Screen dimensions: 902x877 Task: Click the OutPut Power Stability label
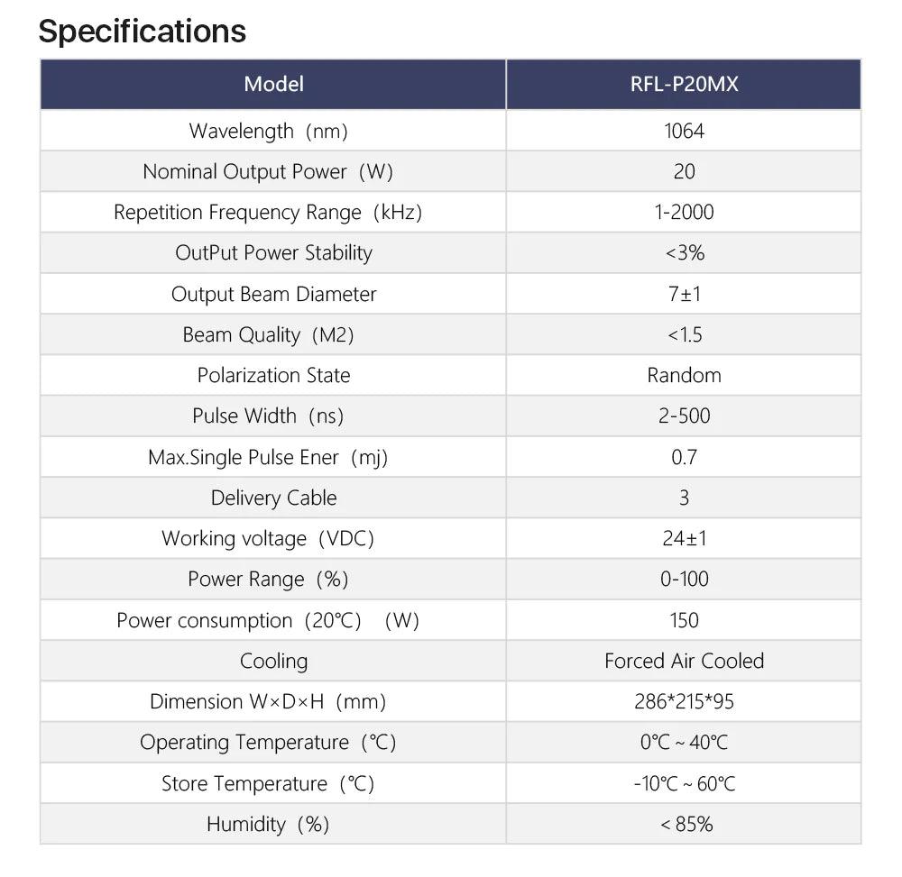[x=273, y=252]
